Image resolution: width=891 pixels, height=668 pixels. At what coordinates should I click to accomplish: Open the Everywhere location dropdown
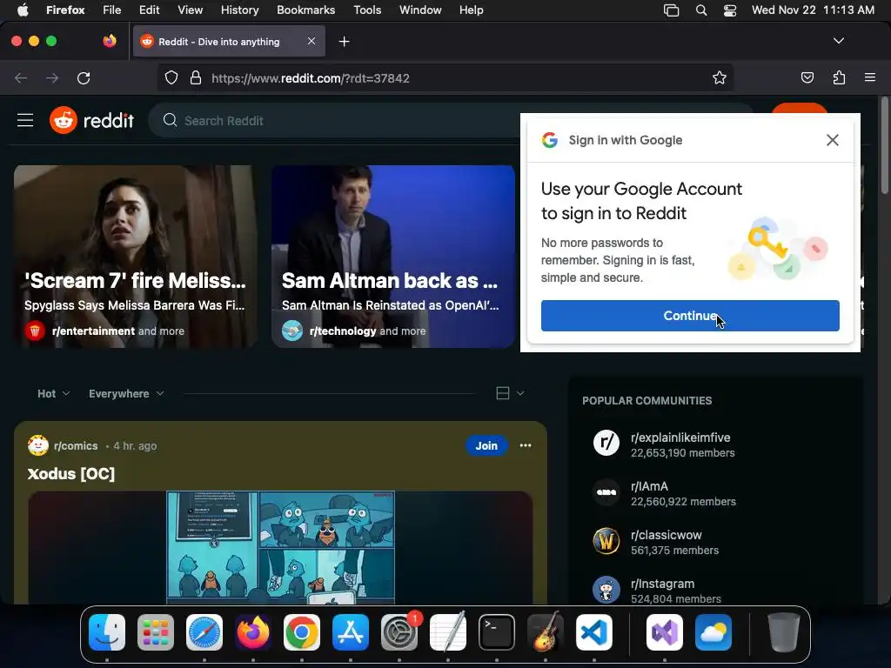click(x=126, y=394)
